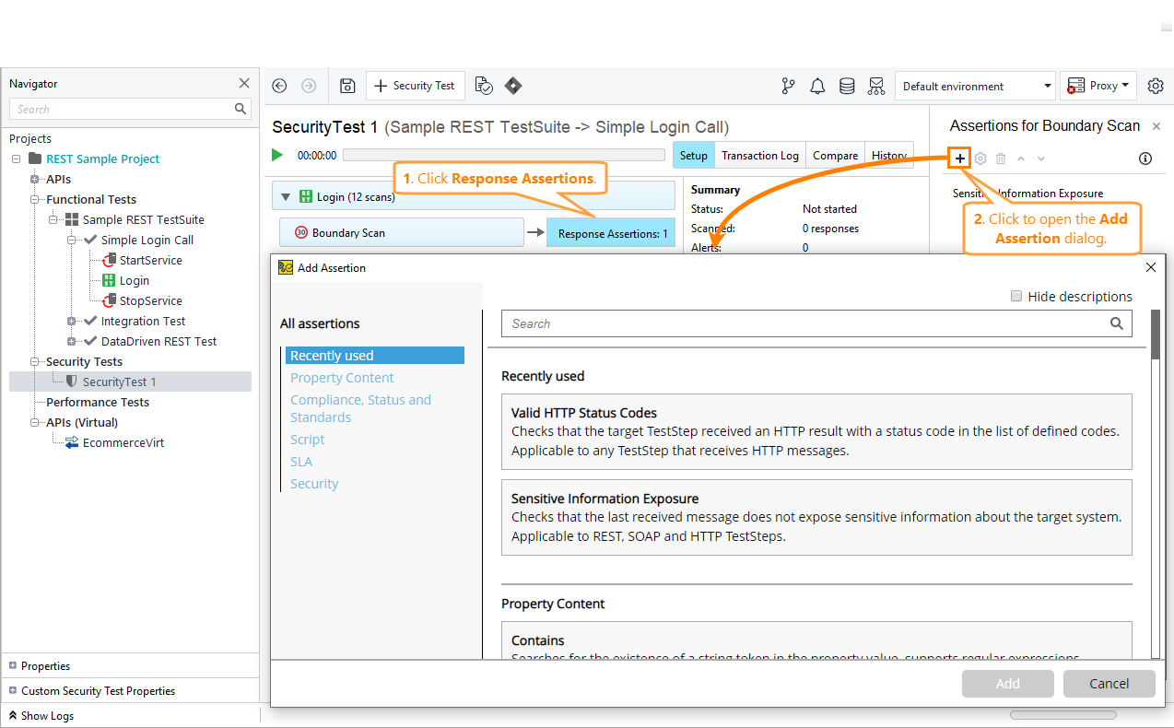Enable the Hide descriptions checkbox
Screen dimensions: 1174x728
point(1016,297)
